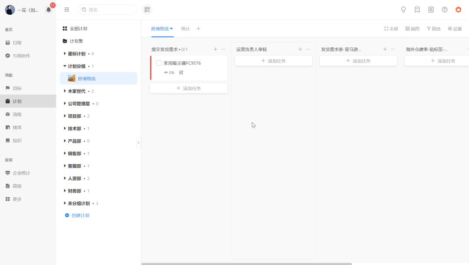Click the plus icon in 发货需求表-亚马逊 header

pyautogui.click(x=385, y=49)
